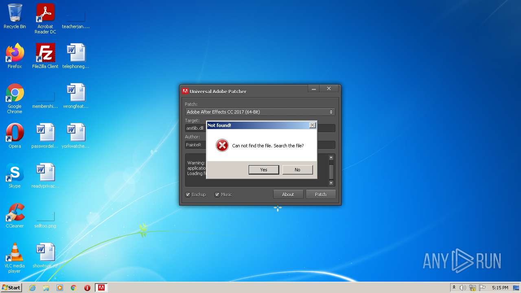Minimize the Universal Adobe Patcher window
The image size is (521, 293).
pyautogui.click(x=313, y=89)
